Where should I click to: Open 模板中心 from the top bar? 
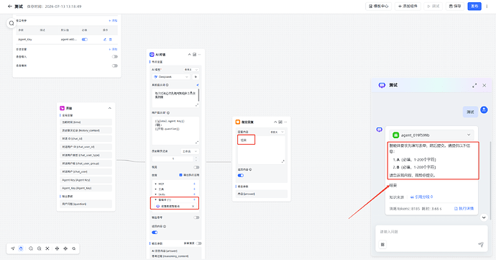379,6
